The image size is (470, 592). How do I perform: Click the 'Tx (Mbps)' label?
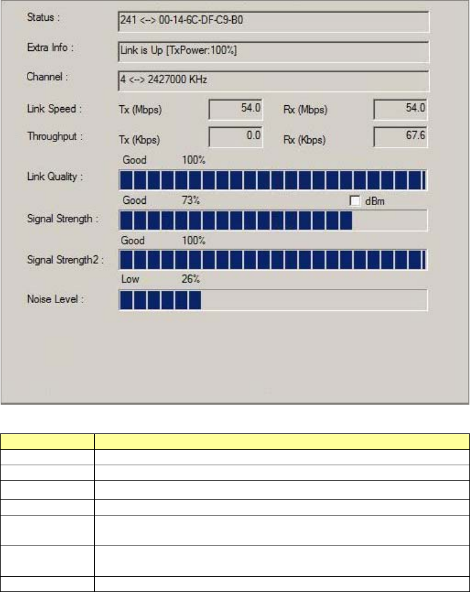[140, 110]
